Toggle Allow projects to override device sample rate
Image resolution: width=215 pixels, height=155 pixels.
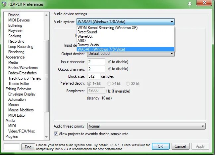point(56,134)
